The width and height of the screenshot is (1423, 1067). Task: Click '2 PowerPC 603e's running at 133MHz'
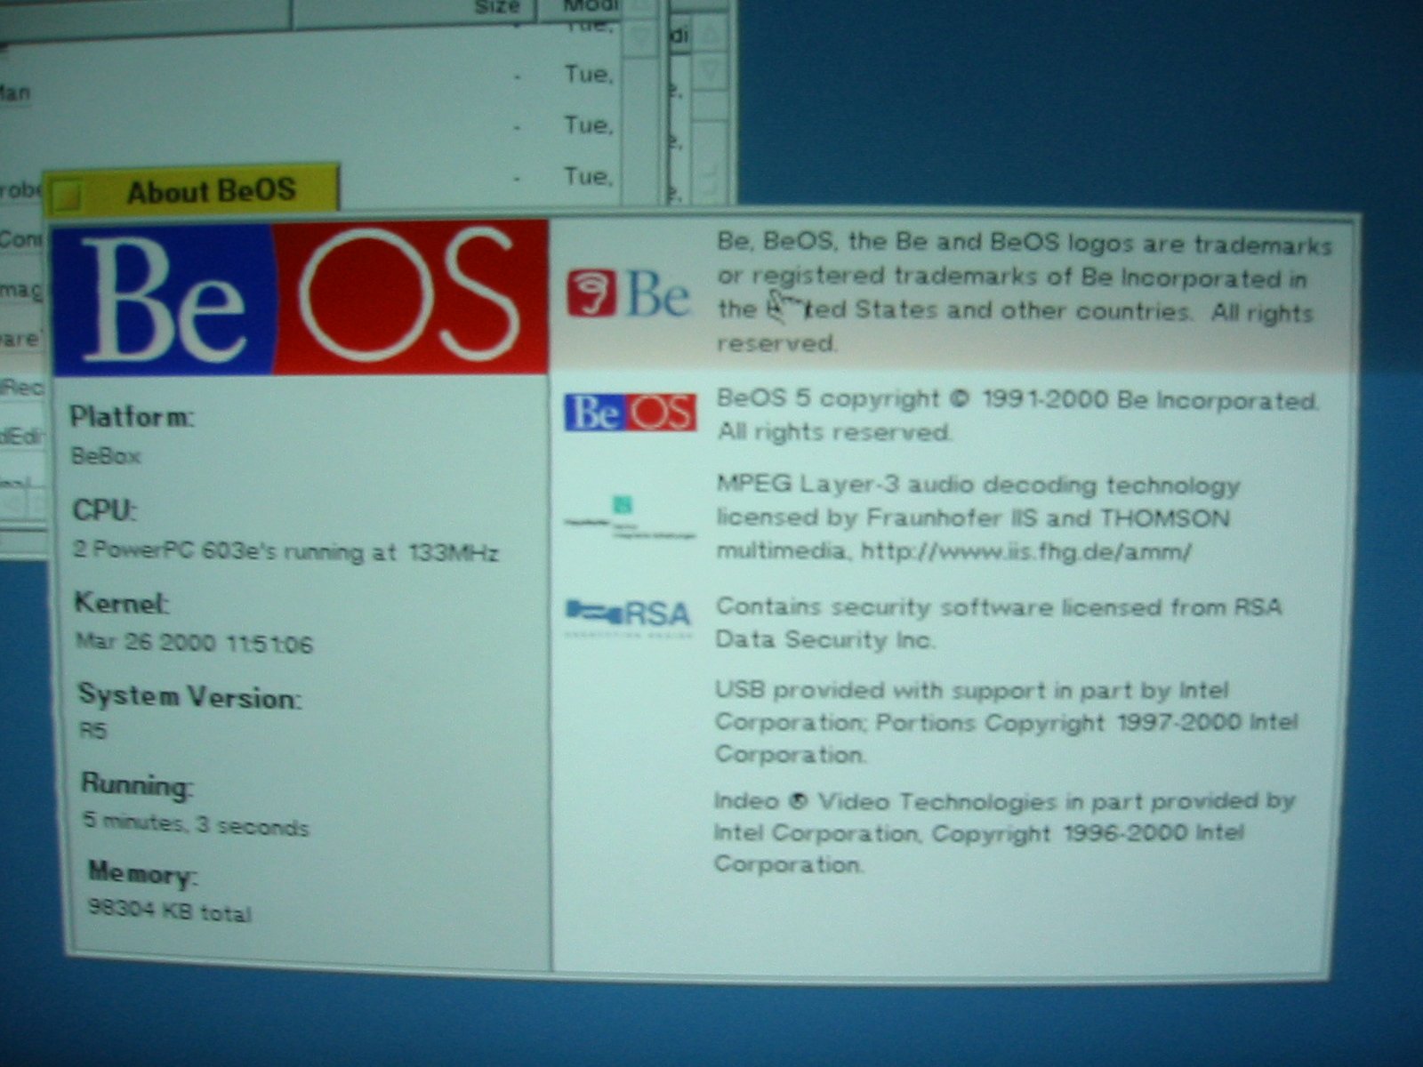(285, 551)
